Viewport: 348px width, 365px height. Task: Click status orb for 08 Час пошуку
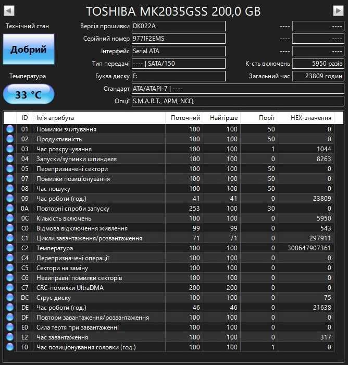pos(10,189)
